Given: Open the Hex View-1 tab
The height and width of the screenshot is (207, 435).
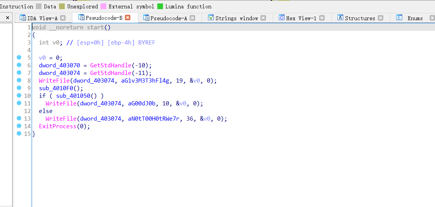Looking at the screenshot, I should click(x=301, y=18).
